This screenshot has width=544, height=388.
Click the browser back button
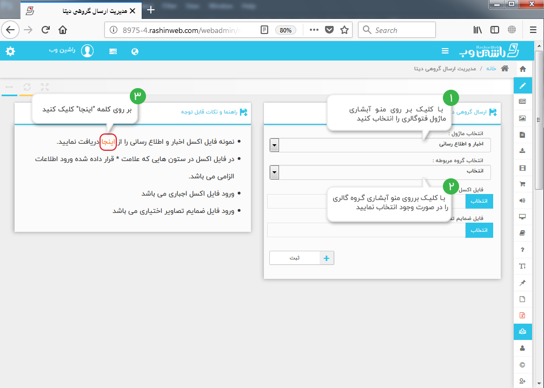click(x=10, y=30)
